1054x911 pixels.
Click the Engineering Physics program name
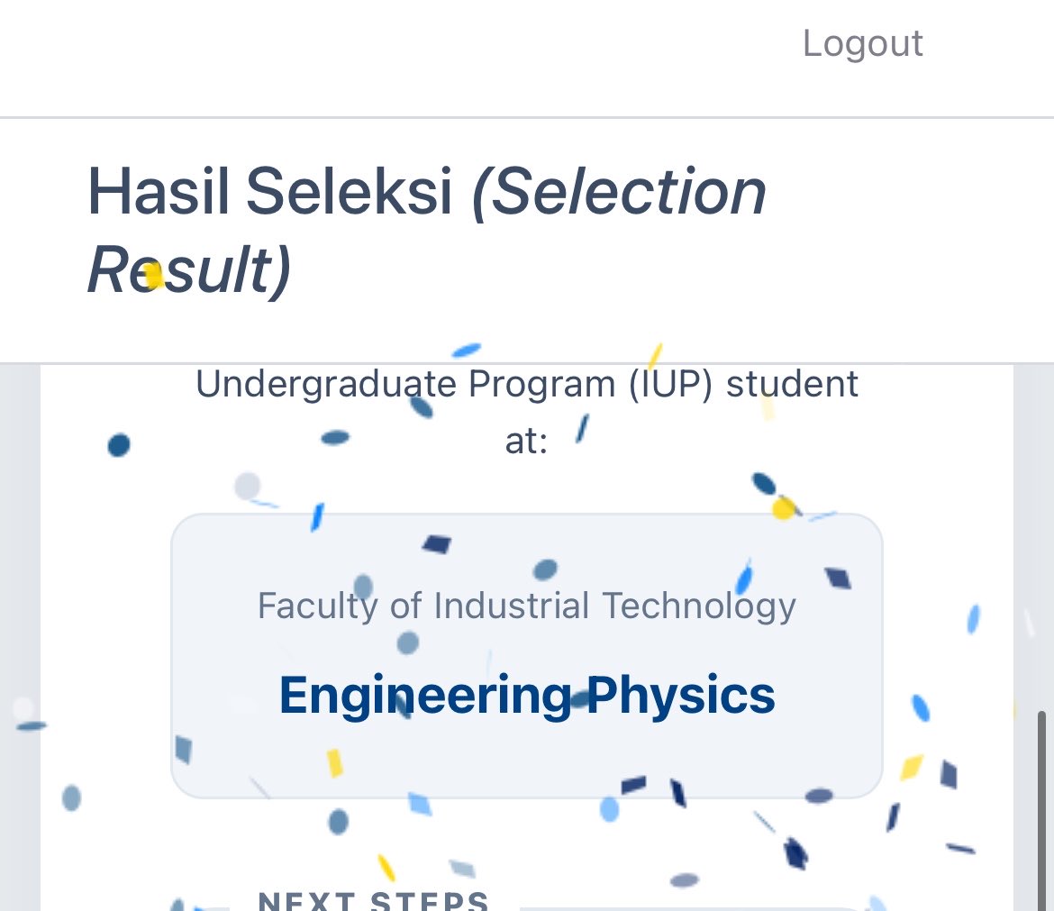click(x=527, y=696)
